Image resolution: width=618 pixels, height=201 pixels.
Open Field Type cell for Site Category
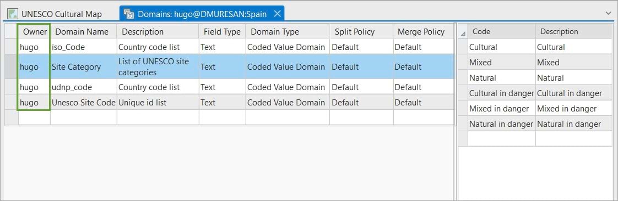223,67
